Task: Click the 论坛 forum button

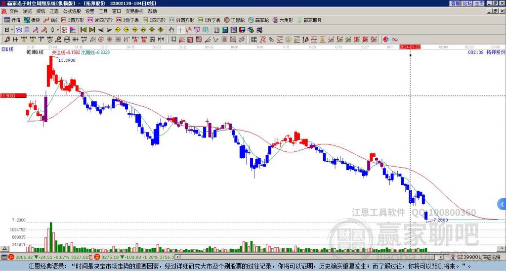Action: tap(467, 3)
